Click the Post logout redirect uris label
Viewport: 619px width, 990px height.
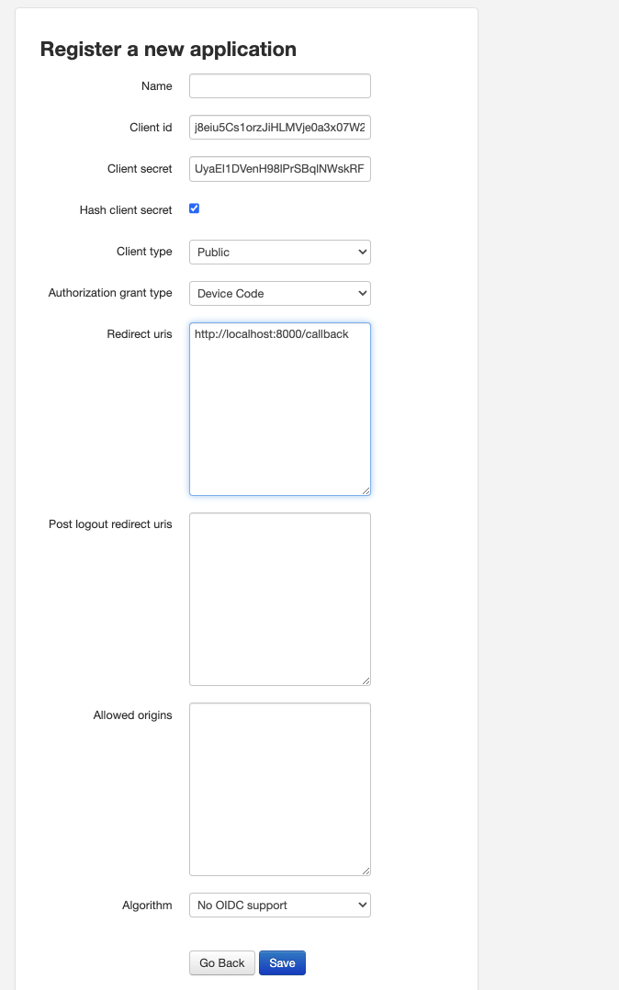[x=110, y=524]
